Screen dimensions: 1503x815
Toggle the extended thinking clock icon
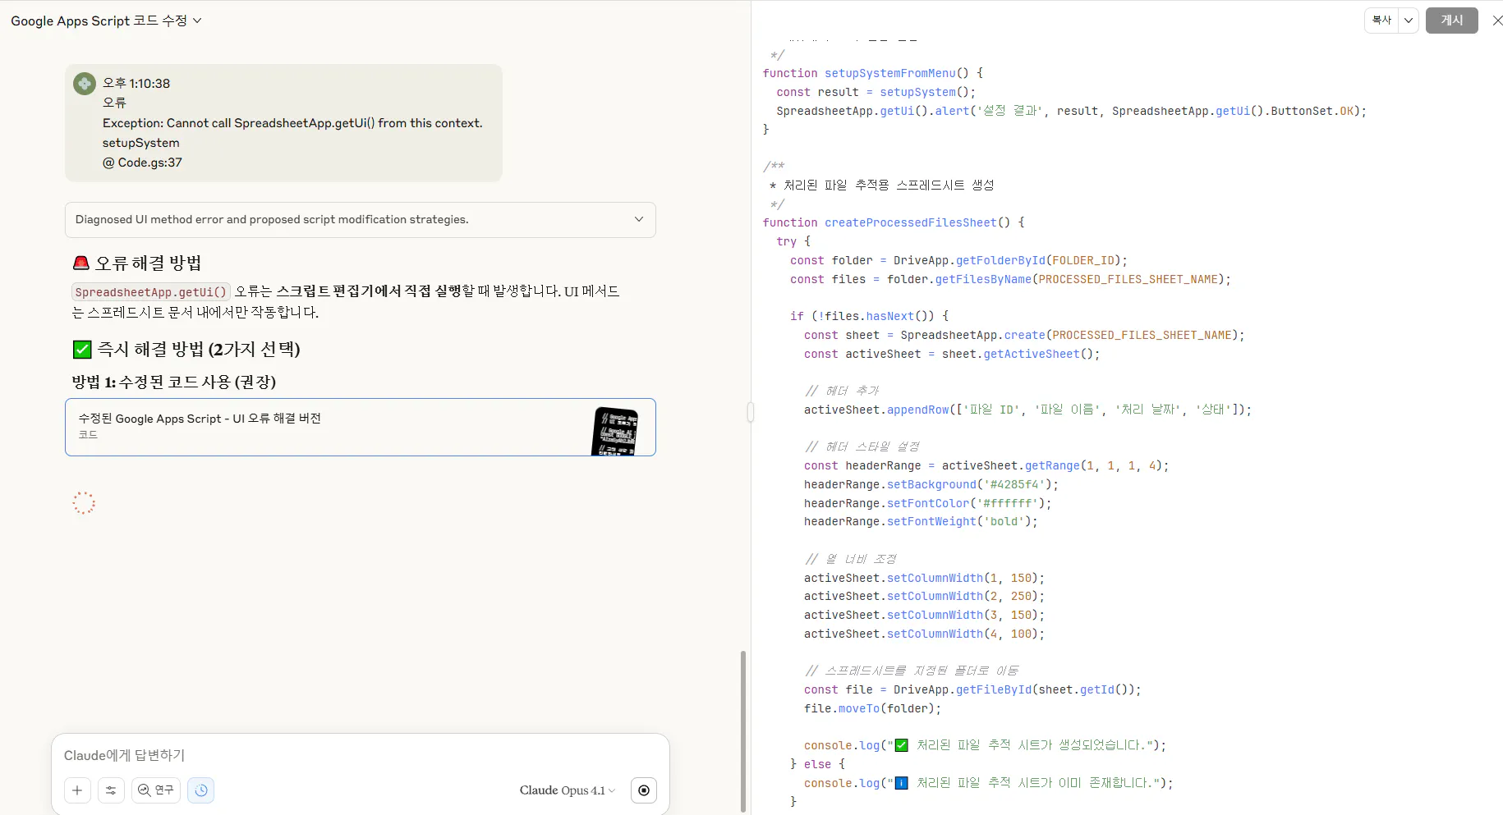point(201,790)
